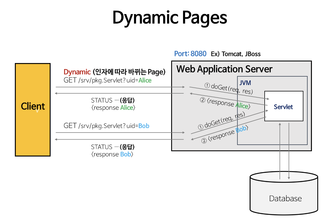Click the "Dynamic Pages" slide title
This screenshot has width=330, height=224.
[x=170, y=18]
